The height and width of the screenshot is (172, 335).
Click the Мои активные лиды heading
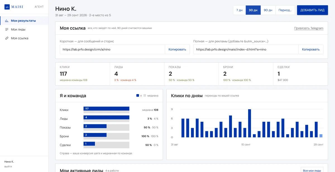pyautogui.click(x=81, y=170)
